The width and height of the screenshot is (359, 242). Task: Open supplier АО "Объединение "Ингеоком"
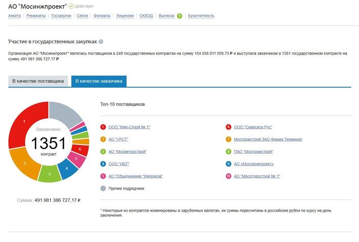coord(135,176)
